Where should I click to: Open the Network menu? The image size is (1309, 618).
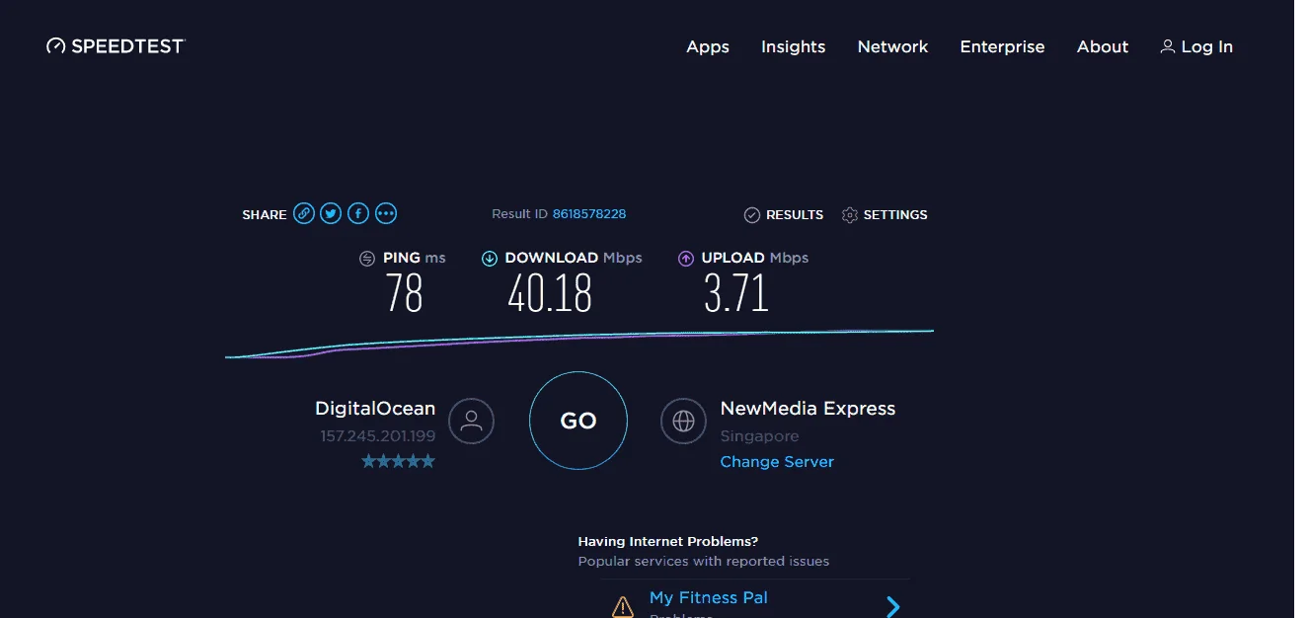(892, 46)
